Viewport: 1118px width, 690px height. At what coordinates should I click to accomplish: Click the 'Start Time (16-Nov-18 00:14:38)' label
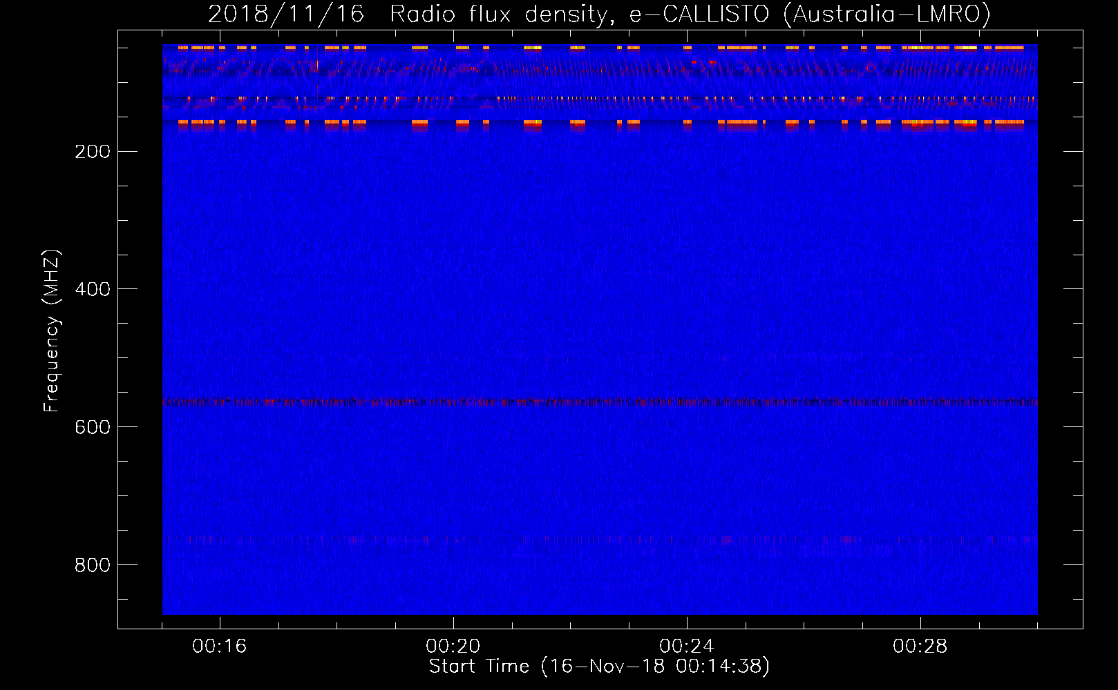pos(599,667)
